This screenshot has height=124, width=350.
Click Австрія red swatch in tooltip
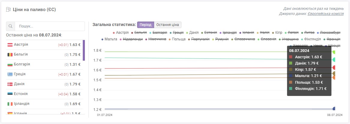291,57
